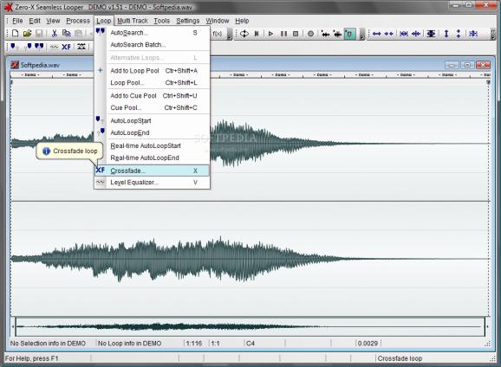This screenshot has width=501, height=367.
Task: Expand the transport toolbar overflow arrow
Action: click(361, 34)
